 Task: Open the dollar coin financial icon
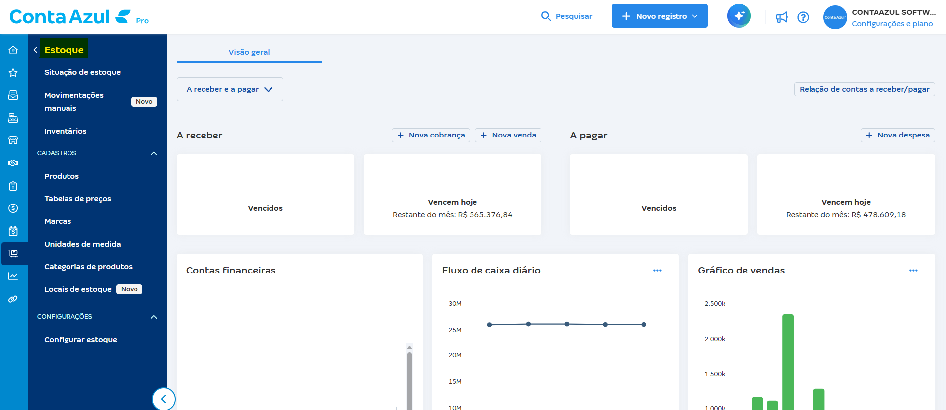pos(13,208)
